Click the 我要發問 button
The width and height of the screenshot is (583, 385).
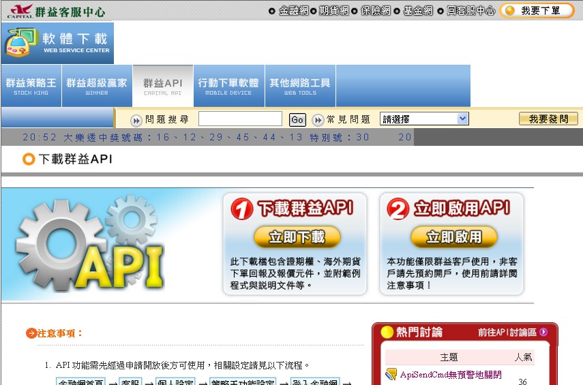tap(548, 119)
